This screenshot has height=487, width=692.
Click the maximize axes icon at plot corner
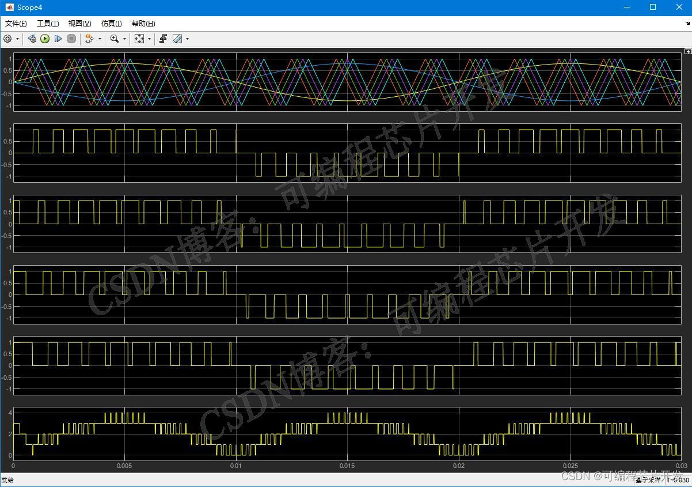(x=687, y=52)
